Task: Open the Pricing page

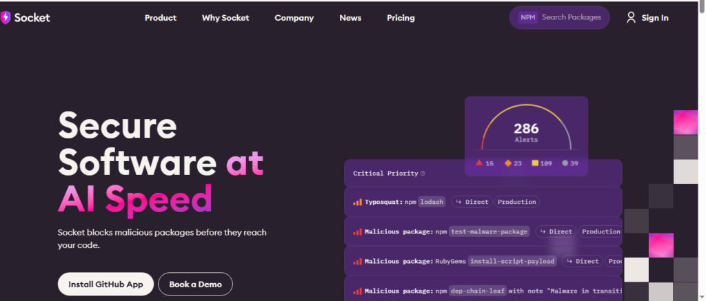Action: [x=401, y=18]
